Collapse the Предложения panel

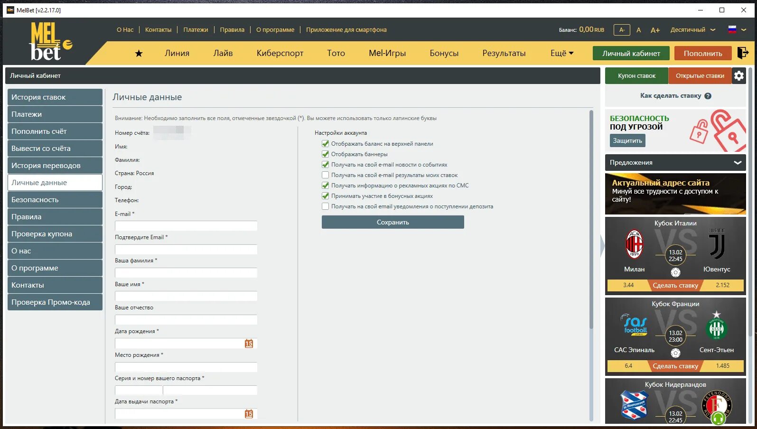tap(738, 162)
